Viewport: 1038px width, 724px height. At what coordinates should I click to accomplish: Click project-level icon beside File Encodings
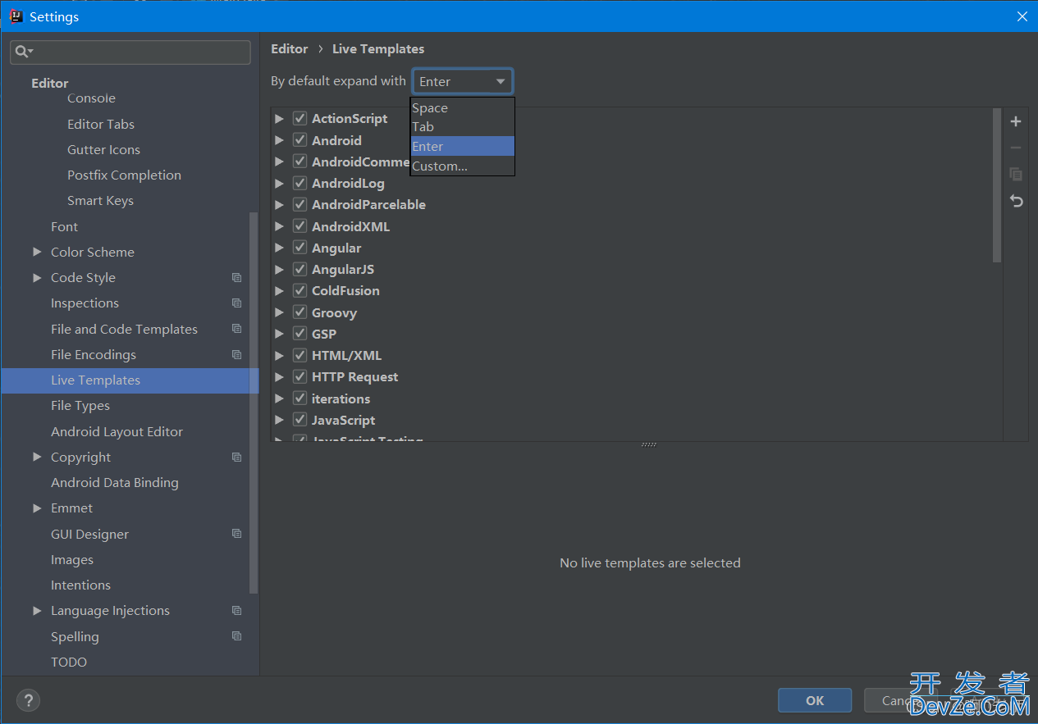coord(236,355)
